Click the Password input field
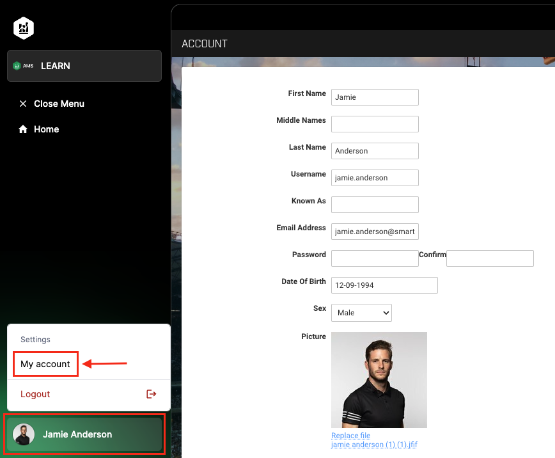 tap(375, 258)
